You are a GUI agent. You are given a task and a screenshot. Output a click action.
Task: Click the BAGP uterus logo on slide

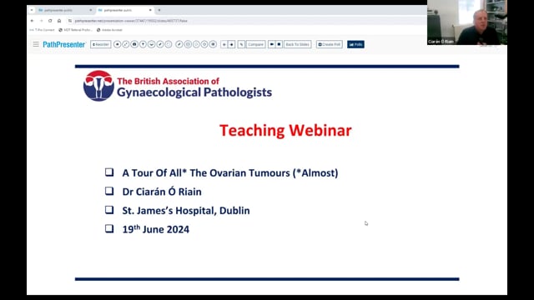pyautogui.click(x=98, y=86)
